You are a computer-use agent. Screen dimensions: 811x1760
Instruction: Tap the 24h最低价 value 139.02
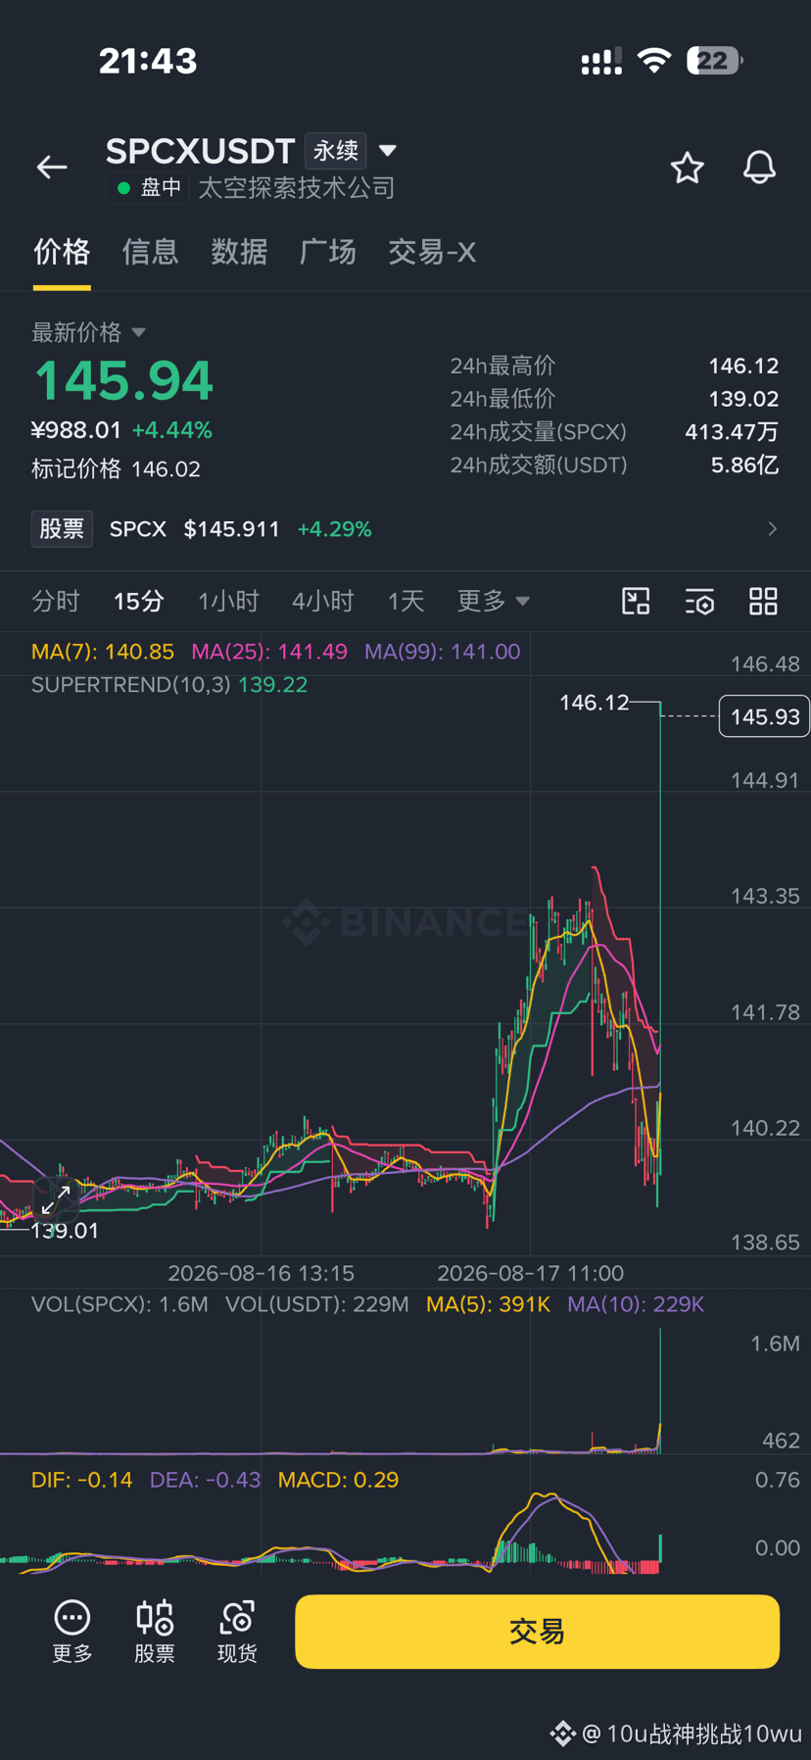pyautogui.click(x=743, y=399)
